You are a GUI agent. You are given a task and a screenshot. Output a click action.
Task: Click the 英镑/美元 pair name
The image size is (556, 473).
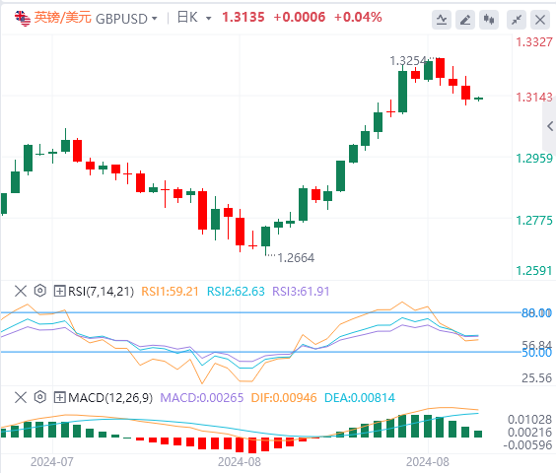point(63,18)
